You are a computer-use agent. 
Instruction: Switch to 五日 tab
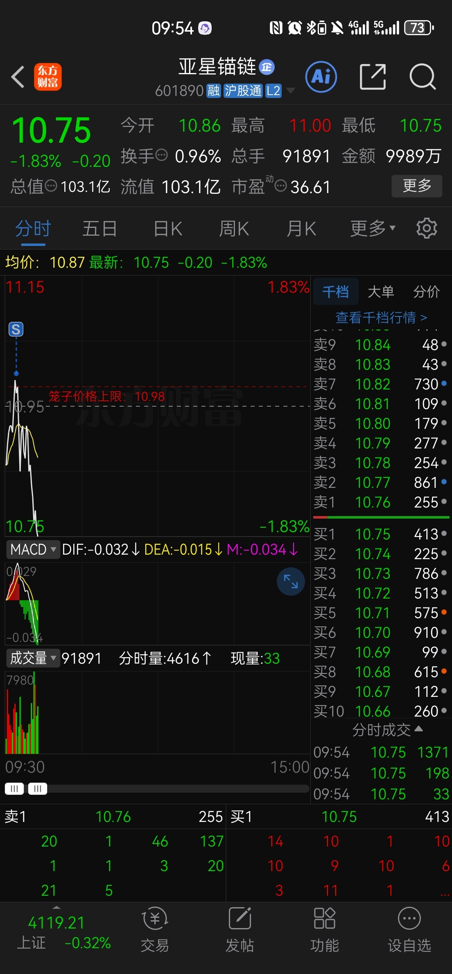(x=99, y=228)
